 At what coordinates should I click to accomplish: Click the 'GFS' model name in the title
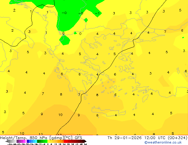coord(78,138)
